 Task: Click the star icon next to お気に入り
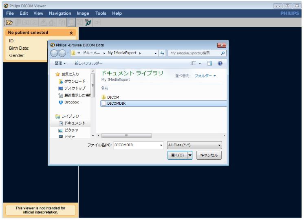pos(57,74)
